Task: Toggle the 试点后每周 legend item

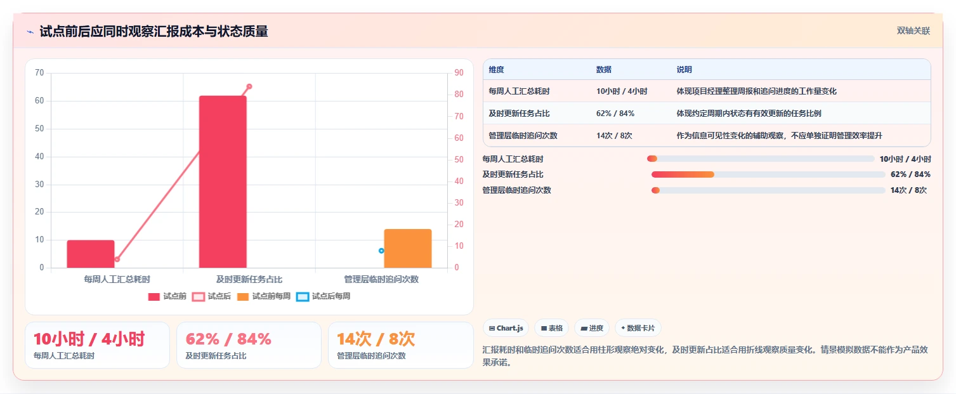Action: (x=324, y=296)
